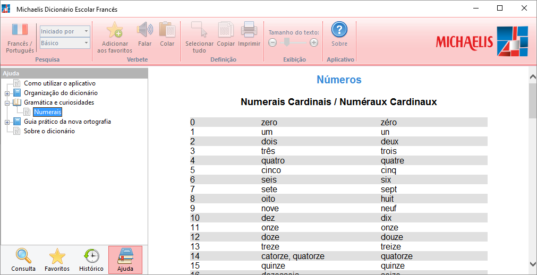Click the vertical scrollbar thumb
The width and height of the screenshot is (537, 275).
tap(533, 100)
